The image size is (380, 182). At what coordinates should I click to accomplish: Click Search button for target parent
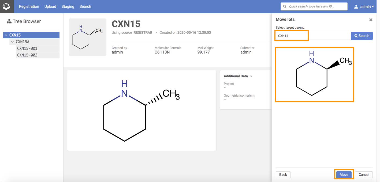tap(362, 36)
